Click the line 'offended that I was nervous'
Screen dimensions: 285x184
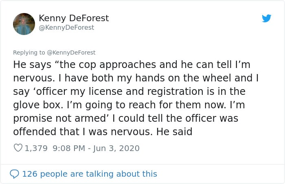pos(103,131)
